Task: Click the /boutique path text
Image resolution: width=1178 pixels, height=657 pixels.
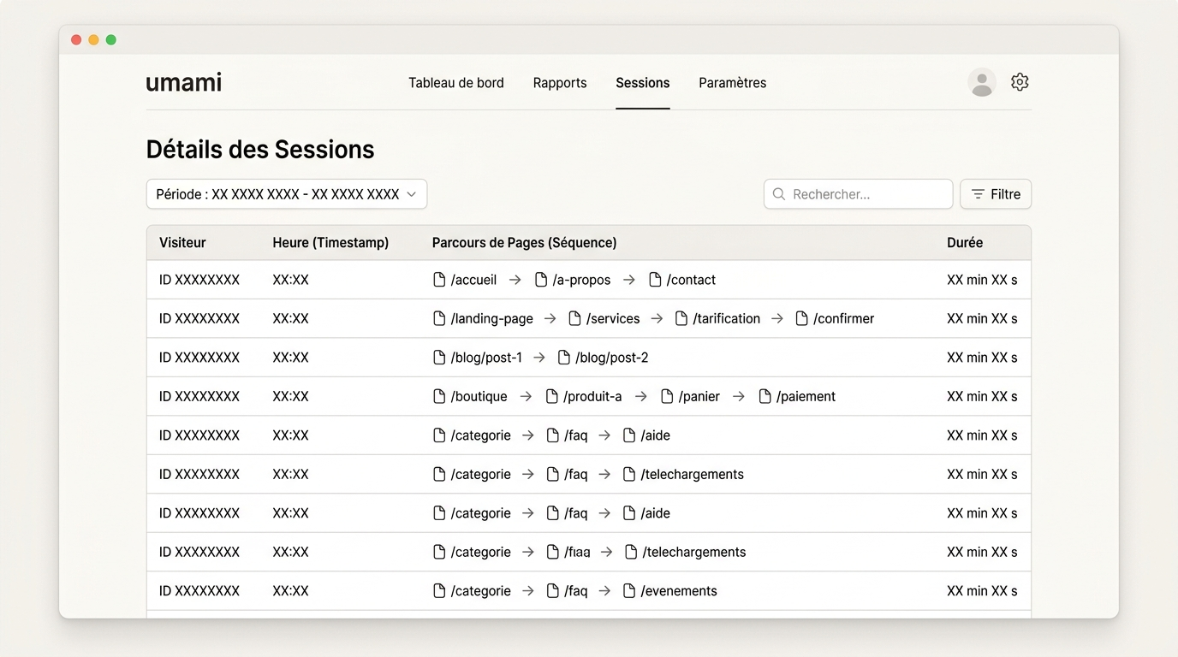Action: [479, 396]
